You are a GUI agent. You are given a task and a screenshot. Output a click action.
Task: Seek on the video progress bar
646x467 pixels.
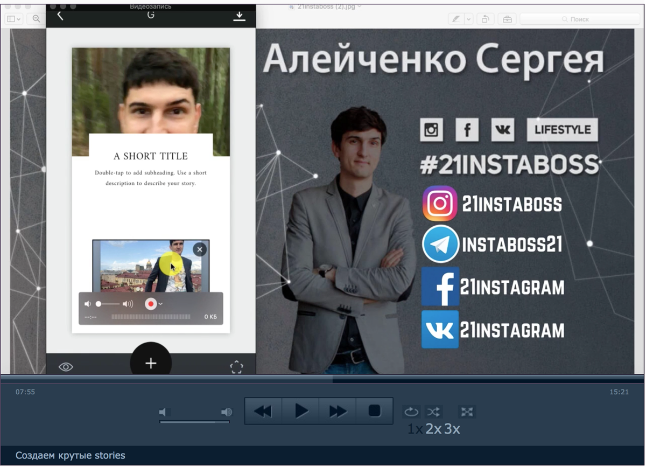pos(322,380)
